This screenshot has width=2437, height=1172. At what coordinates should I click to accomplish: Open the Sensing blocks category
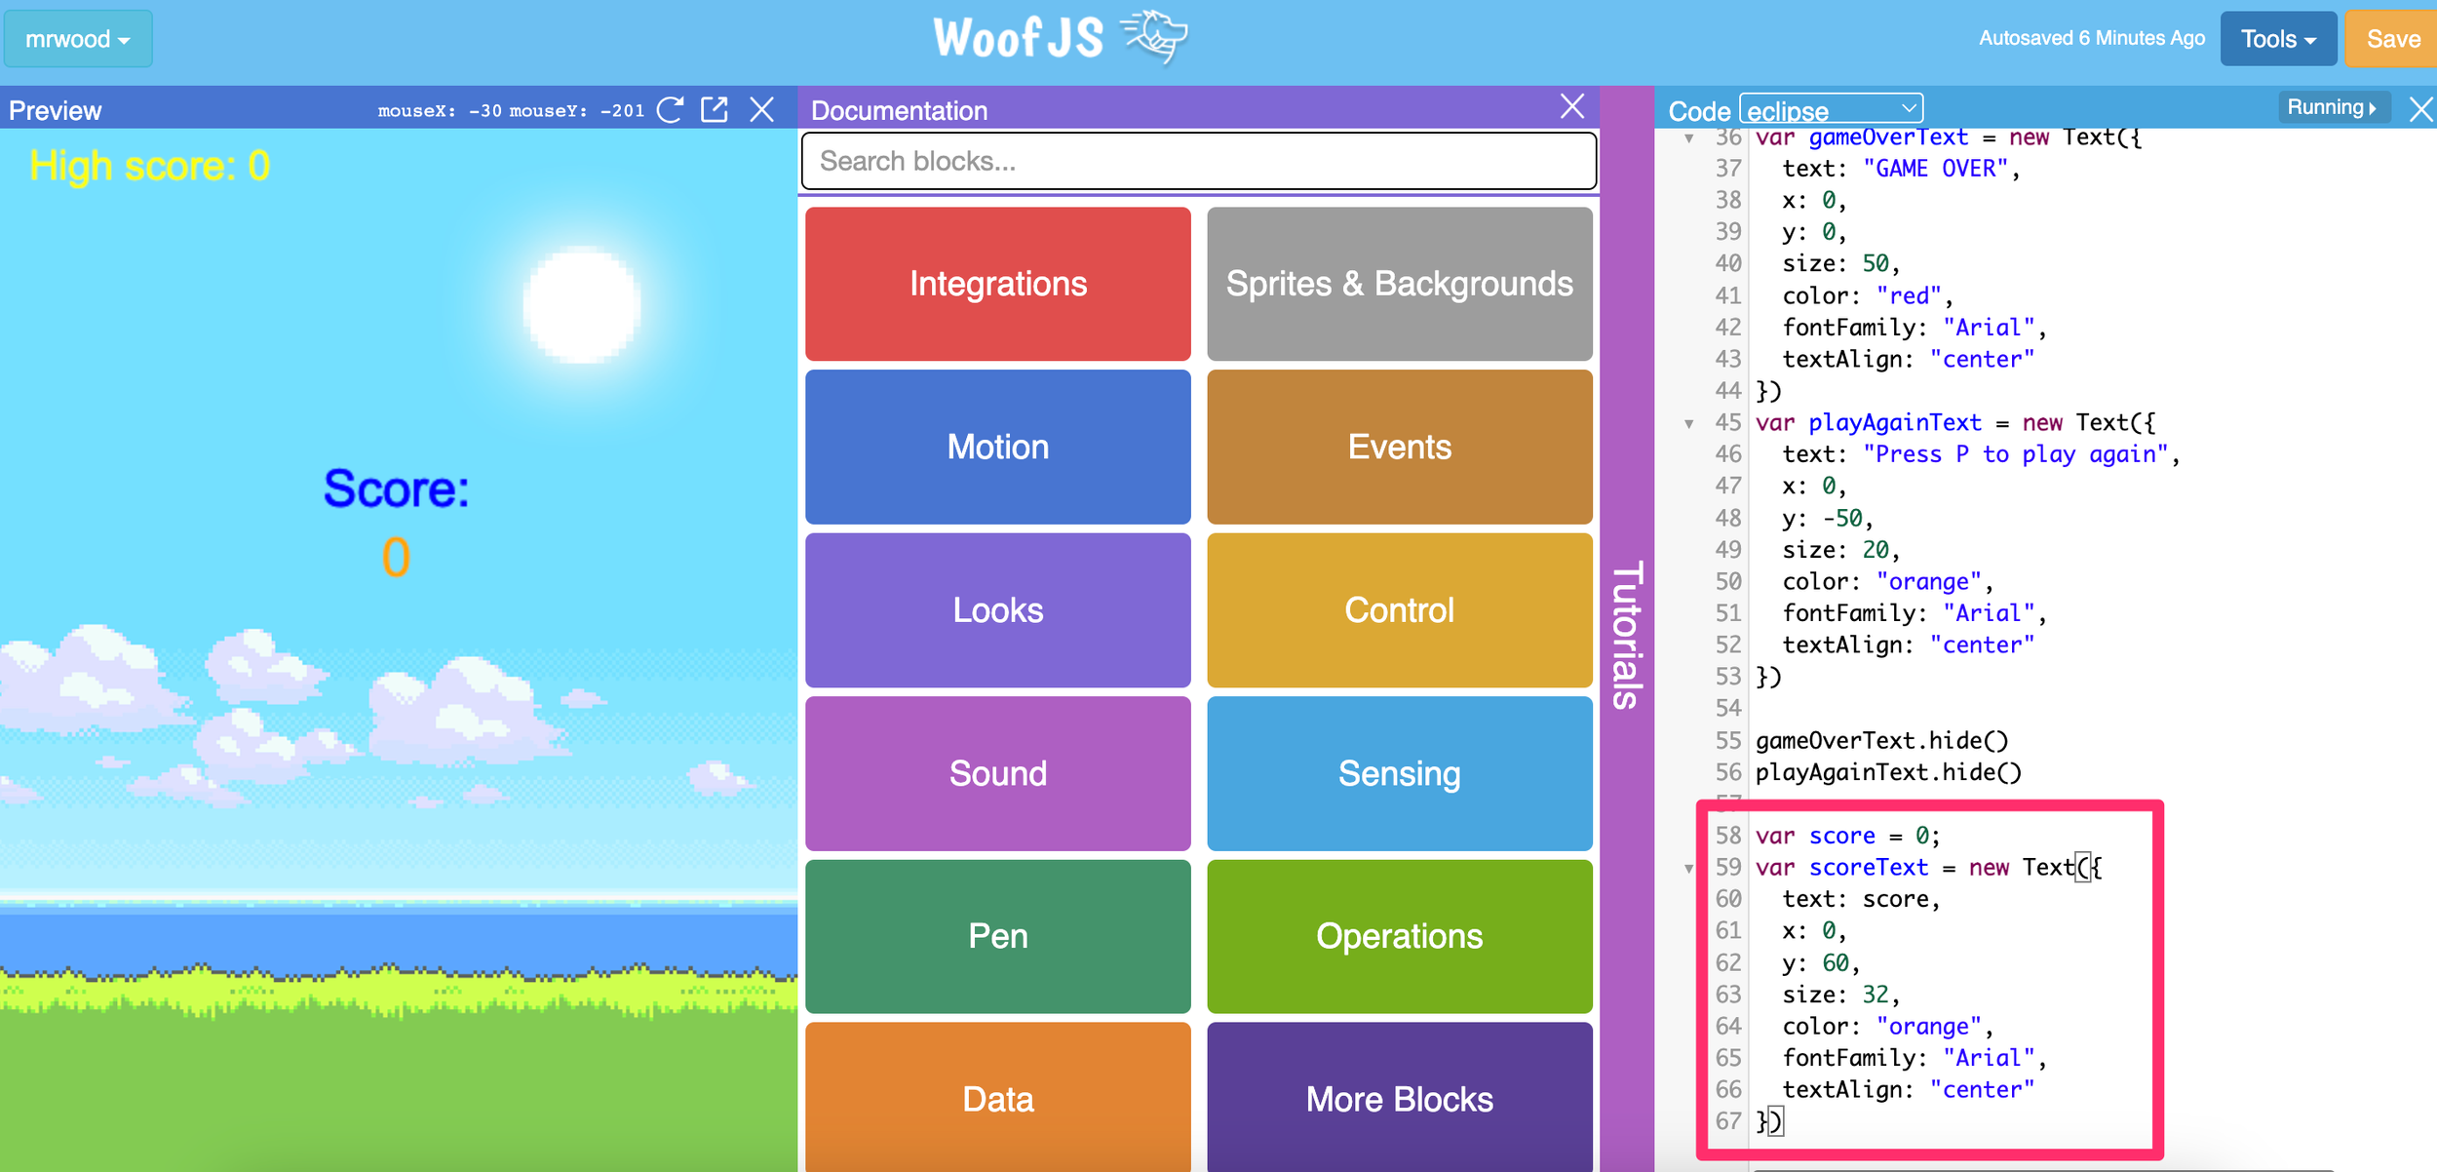(1398, 773)
